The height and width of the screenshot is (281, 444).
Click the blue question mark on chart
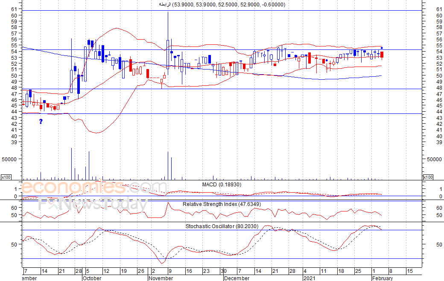(41, 122)
